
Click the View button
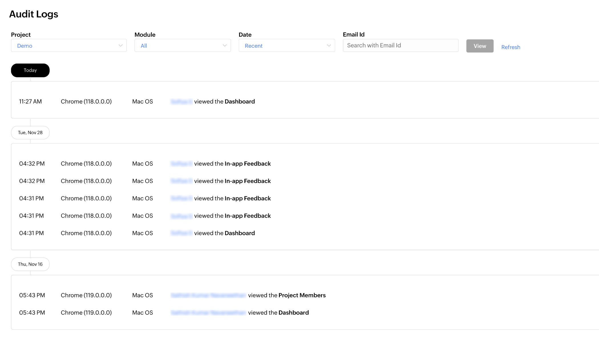479,46
